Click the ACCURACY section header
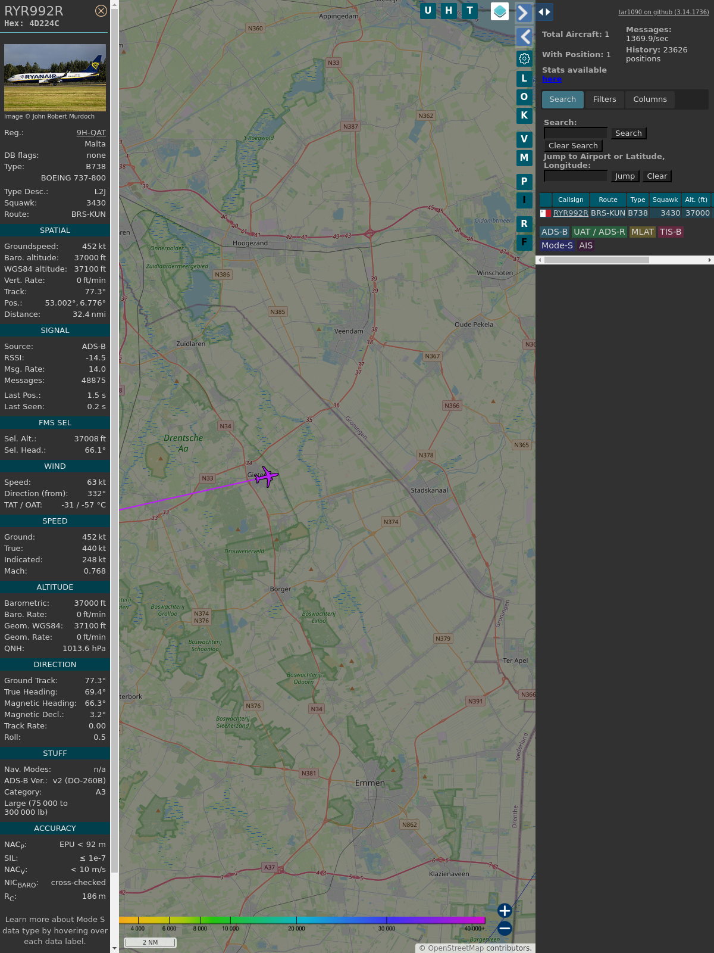Viewport: 714px width, 953px height. 55,829
